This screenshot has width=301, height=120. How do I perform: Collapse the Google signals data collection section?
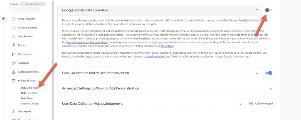click(x=257, y=10)
